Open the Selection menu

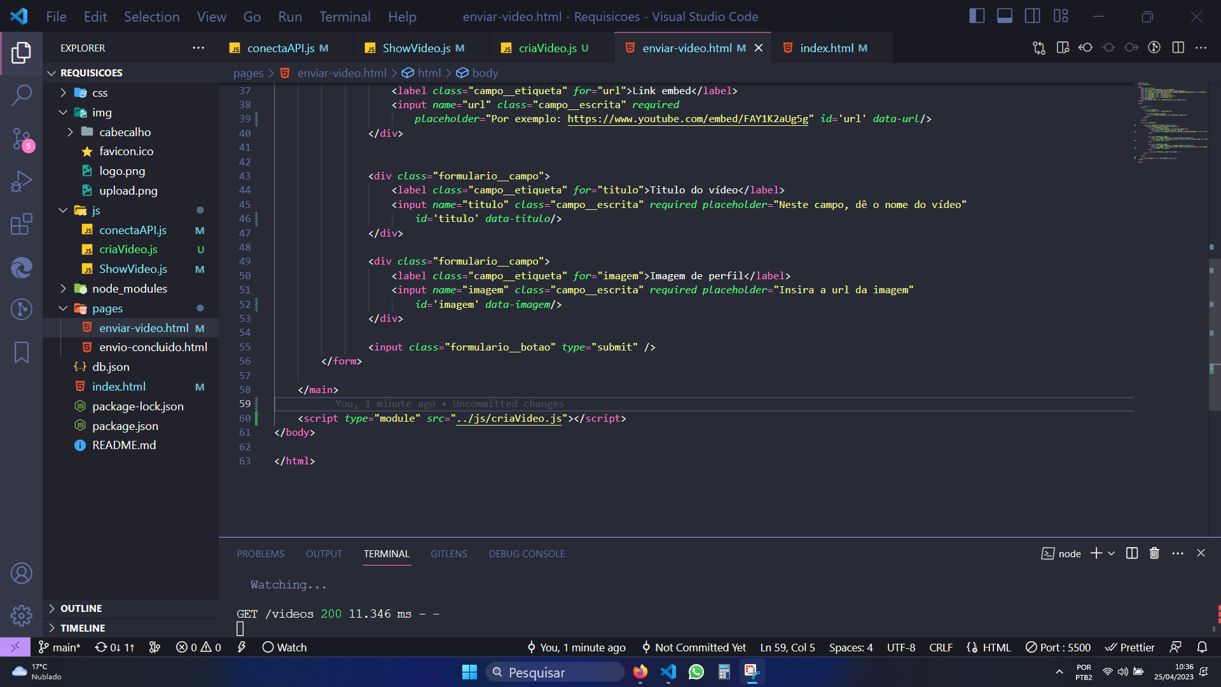pyautogui.click(x=151, y=17)
